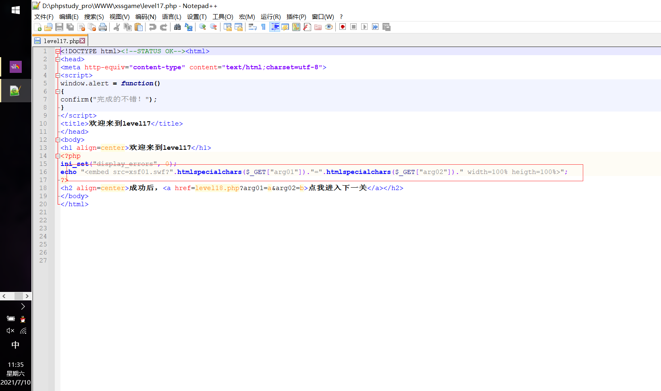Viewport: 661px width, 391px height.
Task: Create a new file with the New icon
Action: (x=38, y=27)
